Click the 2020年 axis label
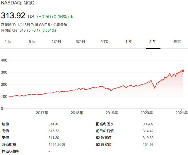 147,113
